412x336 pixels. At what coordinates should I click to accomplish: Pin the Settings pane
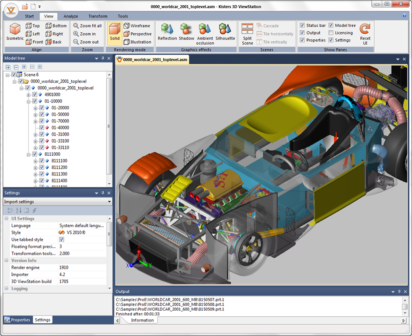(103, 193)
